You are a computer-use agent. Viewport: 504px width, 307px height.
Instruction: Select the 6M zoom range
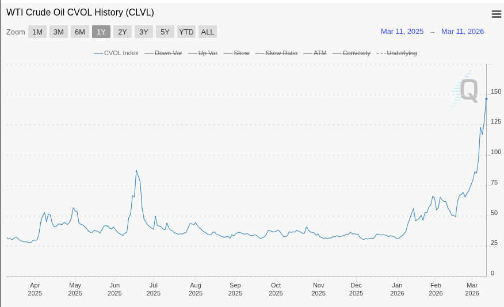pyautogui.click(x=80, y=32)
